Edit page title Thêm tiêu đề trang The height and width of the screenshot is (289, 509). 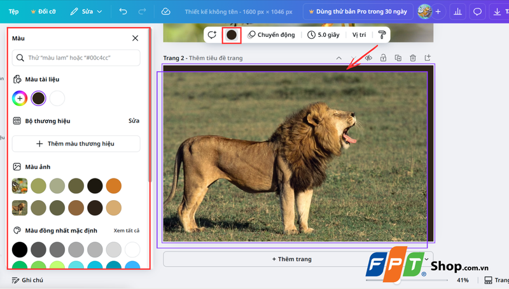pos(216,58)
